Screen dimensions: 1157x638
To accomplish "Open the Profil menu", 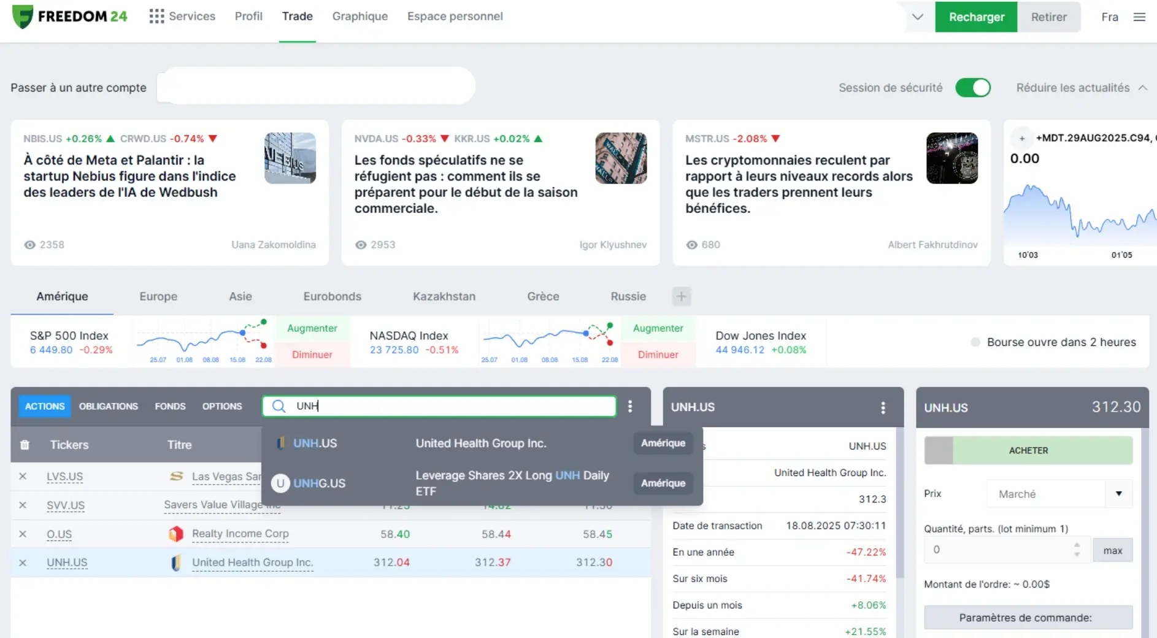I will click(x=248, y=17).
